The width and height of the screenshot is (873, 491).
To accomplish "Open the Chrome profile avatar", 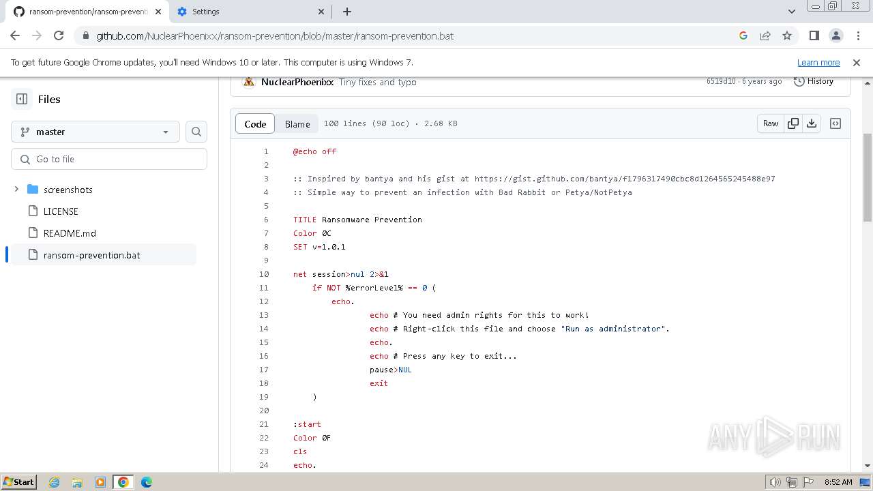I will [836, 35].
